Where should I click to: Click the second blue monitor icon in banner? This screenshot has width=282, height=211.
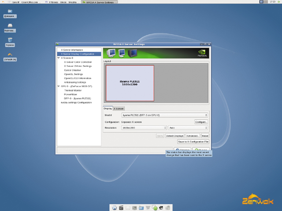click(x=122, y=53)
